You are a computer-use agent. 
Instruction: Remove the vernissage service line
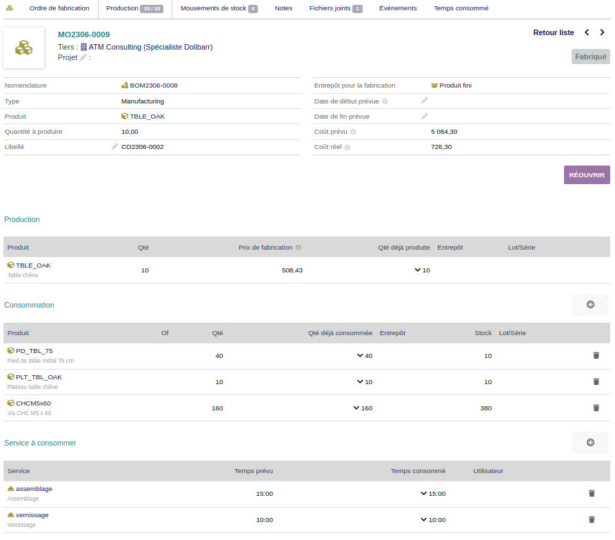click(x=591, y=520)
